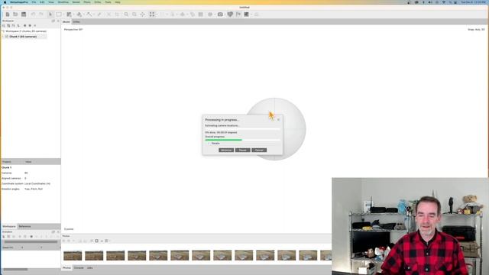
Task: Click the Resize region tool icon
Action: (70, 15)
